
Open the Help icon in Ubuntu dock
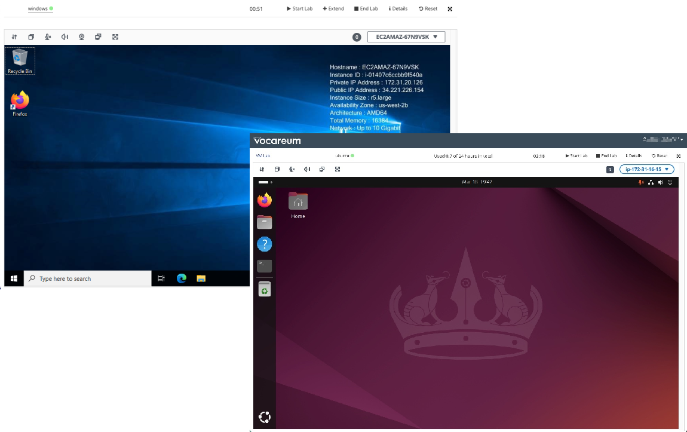pos(265,244)
